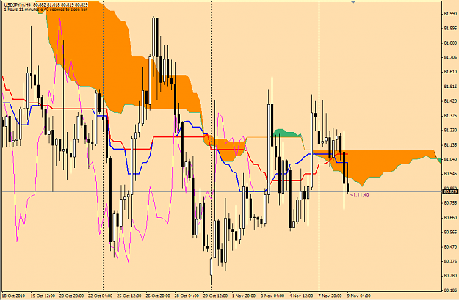This screenshot has height=300, width=459.
Task: Click the '9 Nov 04:00' time axis label
Action: [x=359, y=296]
